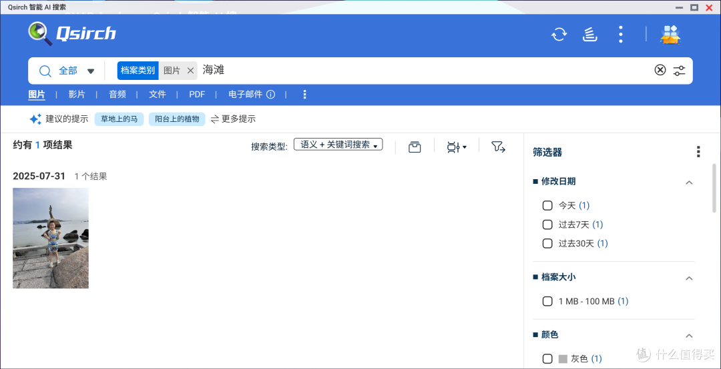Image resolution: width=721 pixels, height=369 pixels.
Task: Check the 灰色 color filter
Action: coord(547,358)
